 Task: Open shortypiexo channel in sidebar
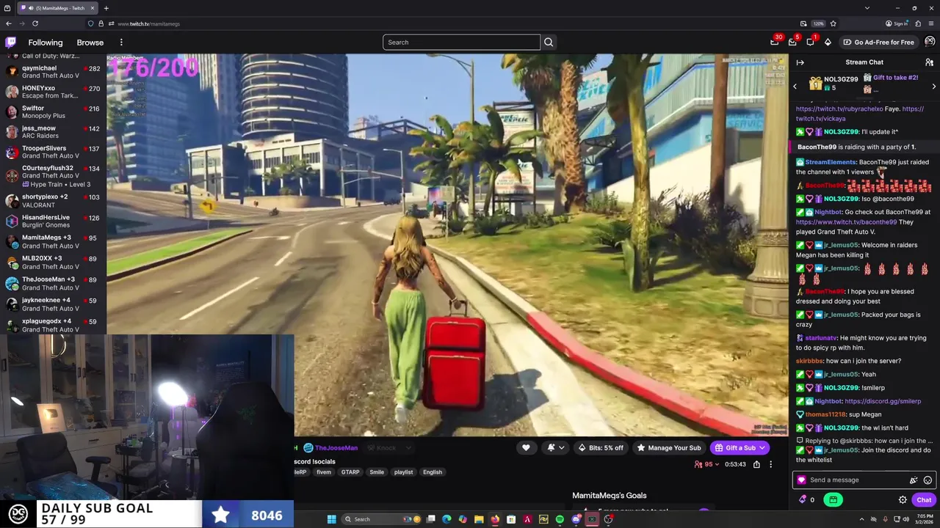[53, 201]
